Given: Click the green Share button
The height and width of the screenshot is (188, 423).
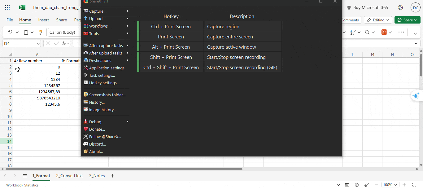Looking at the screenshot, I should [407, 20].
